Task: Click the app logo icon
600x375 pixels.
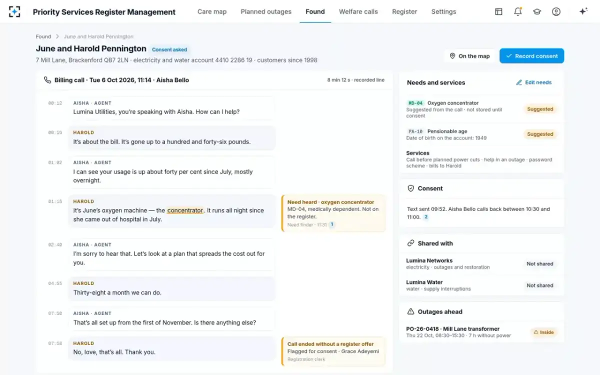Action: [14, 11]
